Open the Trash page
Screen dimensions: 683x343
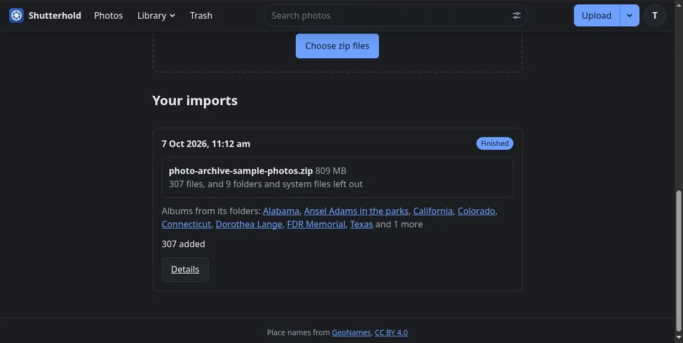pyautogui.click(x=201, y=15)
